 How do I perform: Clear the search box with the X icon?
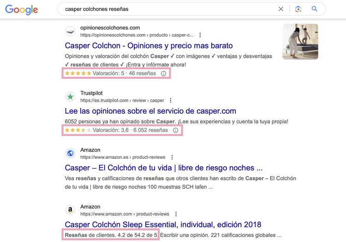click(x=280, y=9)
